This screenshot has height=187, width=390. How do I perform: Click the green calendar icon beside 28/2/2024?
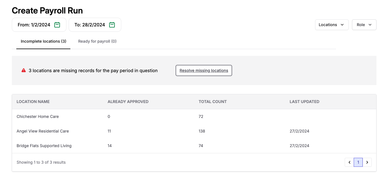(x=112, y=25)
